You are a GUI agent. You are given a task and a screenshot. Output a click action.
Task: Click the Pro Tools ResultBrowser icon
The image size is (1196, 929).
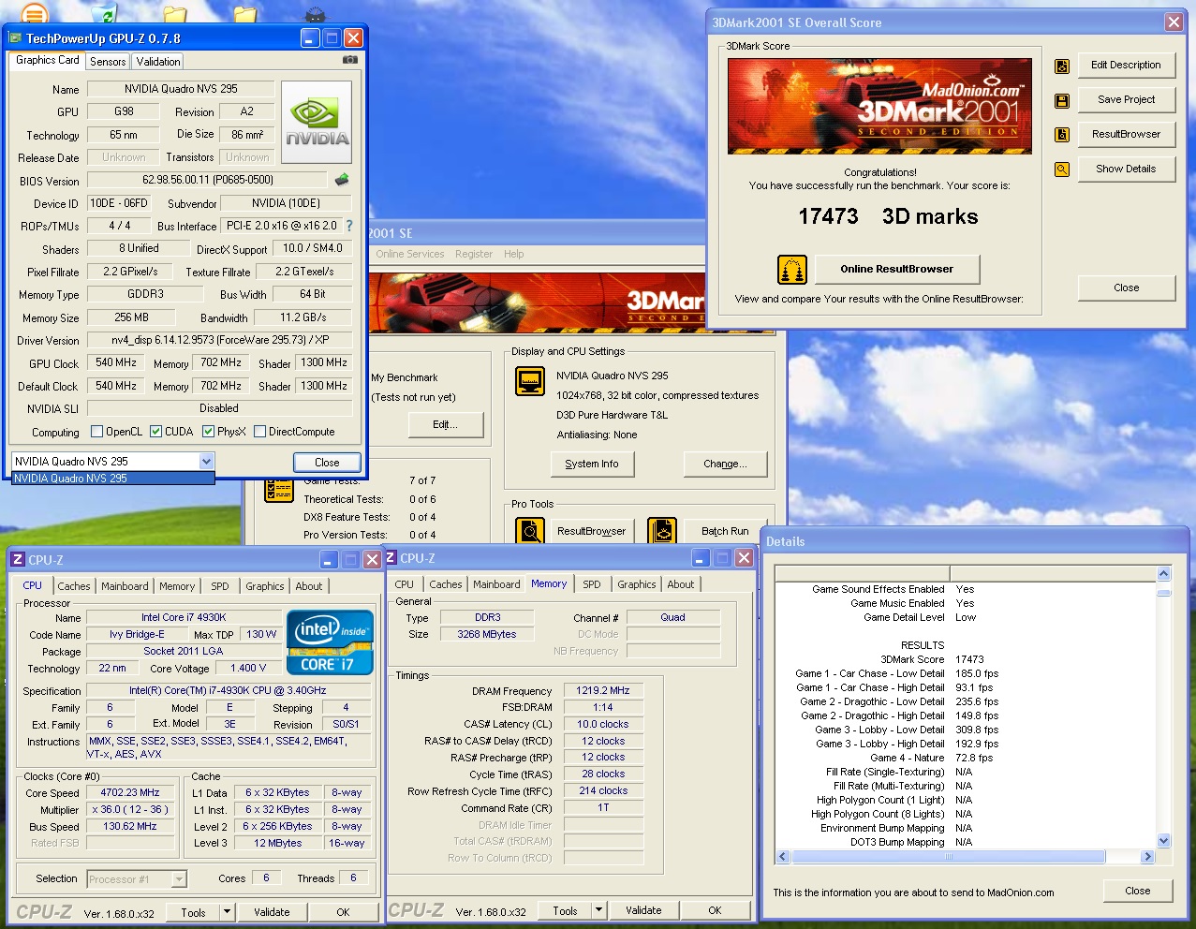[x=531, y=531]
